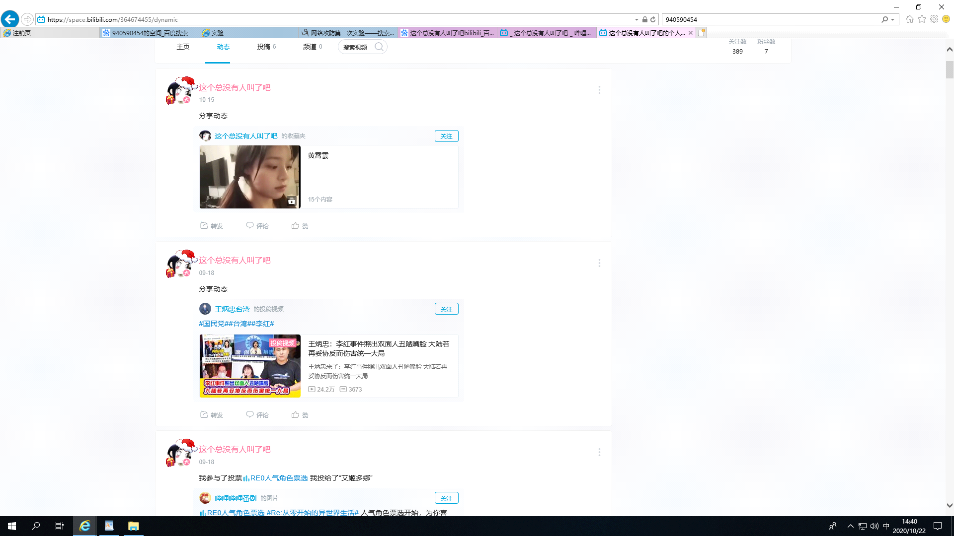Open options menu on 09-18 vote post
The width and height of the screenshot is (954, 536).
599,452
